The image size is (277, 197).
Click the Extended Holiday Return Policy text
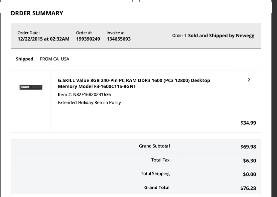tap(89, 103)
